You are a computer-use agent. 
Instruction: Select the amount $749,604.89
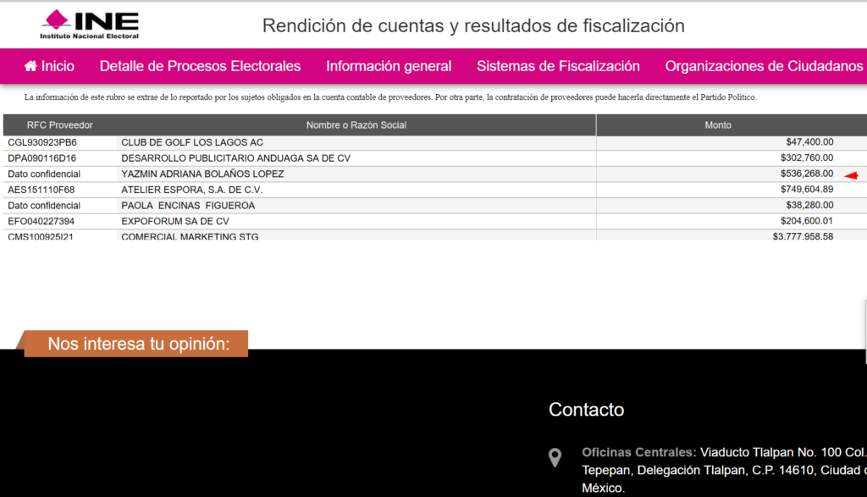point(807,189)
